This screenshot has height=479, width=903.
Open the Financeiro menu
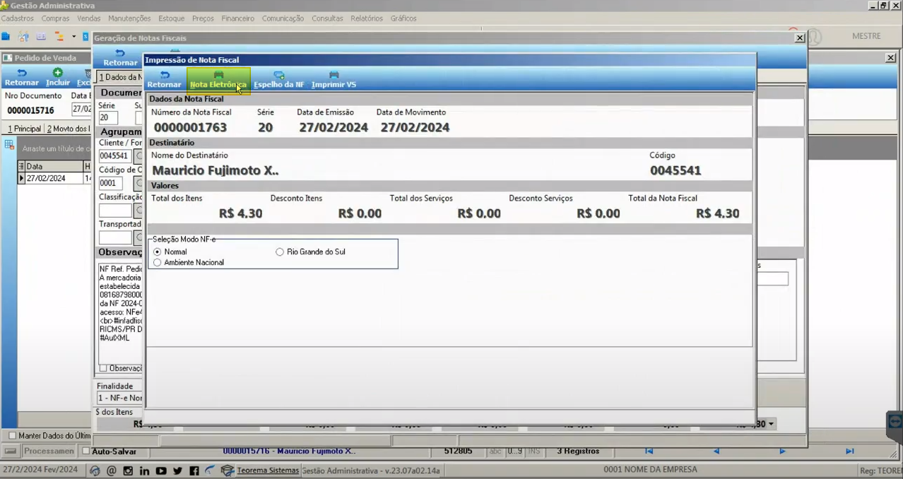pos(237,18)
